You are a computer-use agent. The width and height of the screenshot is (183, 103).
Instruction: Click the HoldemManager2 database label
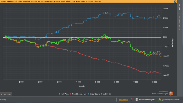click(147, 100)
